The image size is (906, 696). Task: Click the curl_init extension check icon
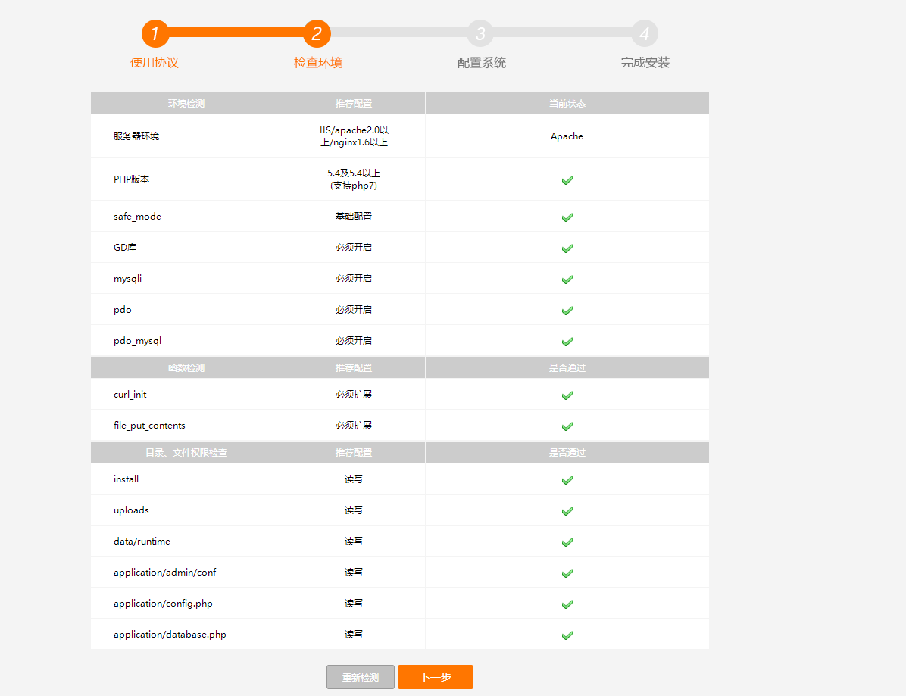[567, 395]
